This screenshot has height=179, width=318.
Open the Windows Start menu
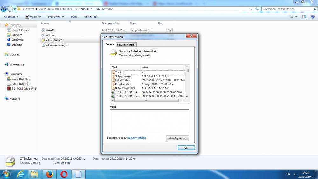point(6,175)
